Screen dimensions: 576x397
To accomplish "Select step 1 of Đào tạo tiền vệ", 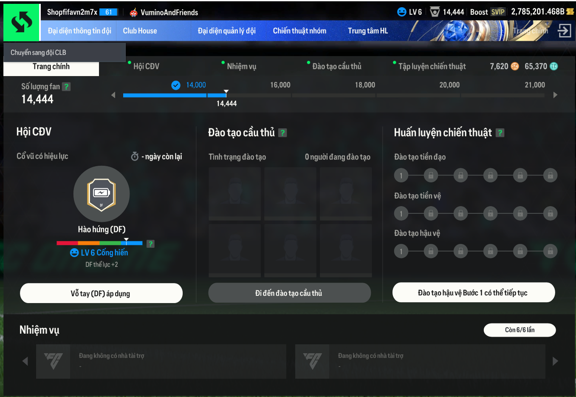I will coord(401,213).
